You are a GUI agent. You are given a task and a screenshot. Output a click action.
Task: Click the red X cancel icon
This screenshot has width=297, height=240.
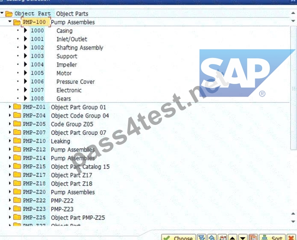[x=291, y=237]
